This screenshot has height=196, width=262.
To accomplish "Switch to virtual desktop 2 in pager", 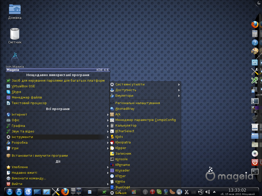I will [x=79, y=190].
